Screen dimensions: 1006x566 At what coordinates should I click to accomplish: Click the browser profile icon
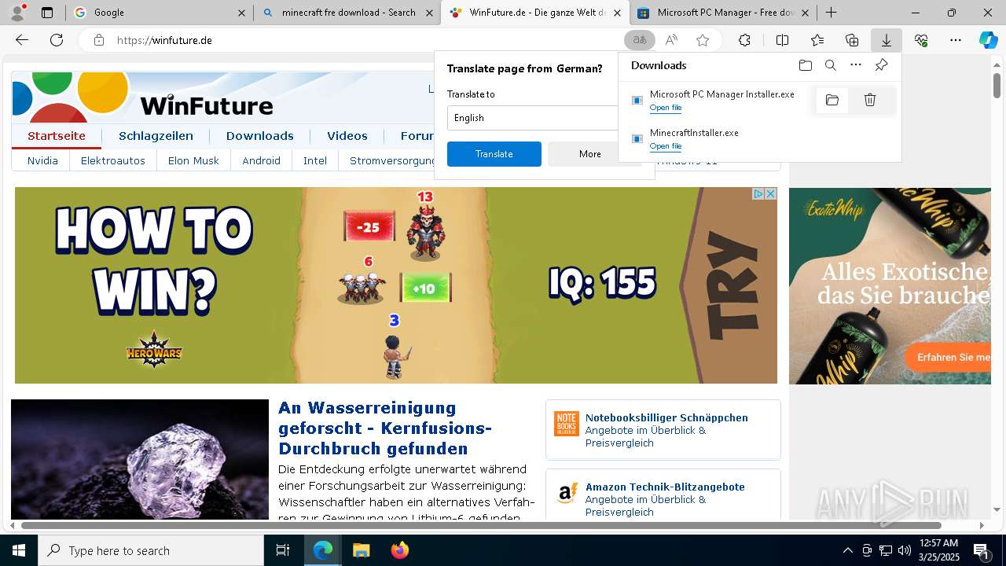pyautogui.click(x=17, y=12)
